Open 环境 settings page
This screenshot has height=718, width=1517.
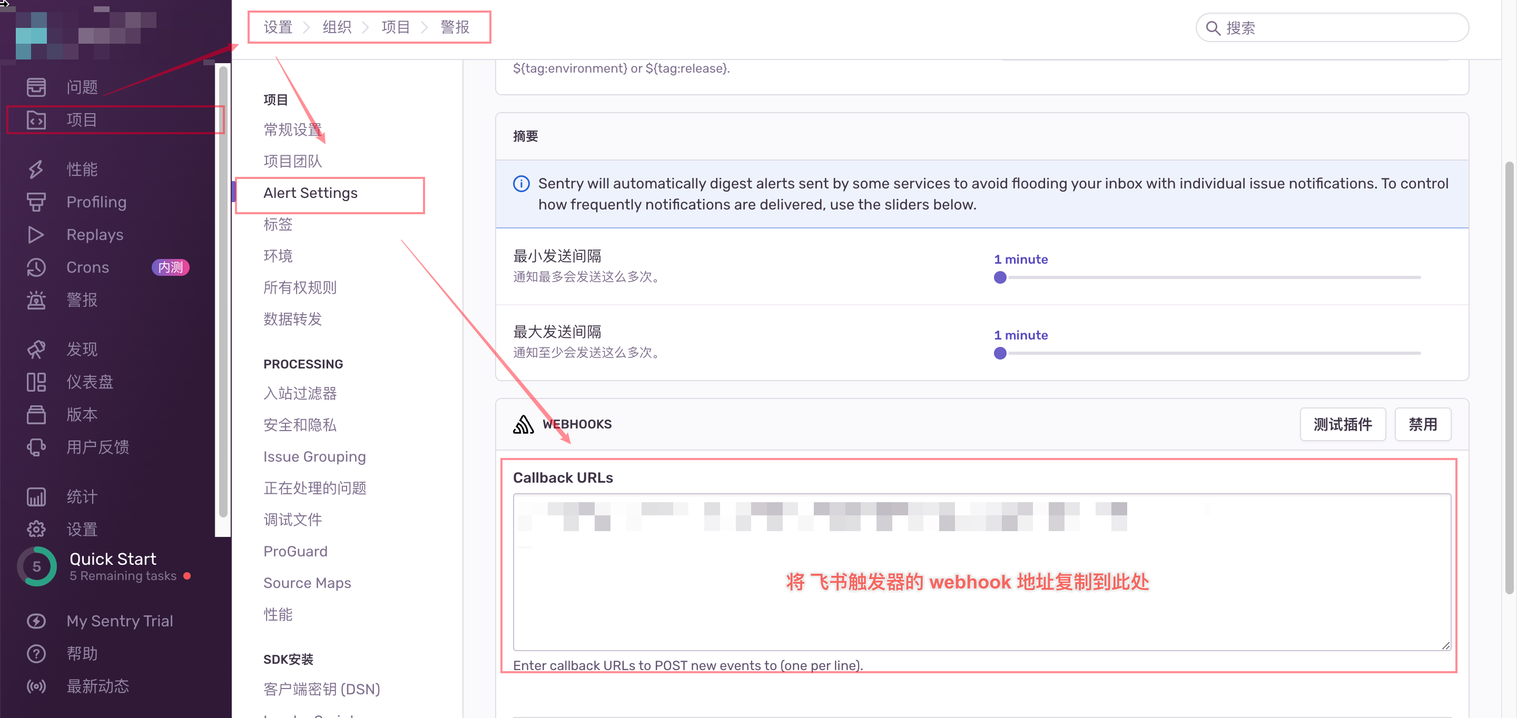pos(278,256)
